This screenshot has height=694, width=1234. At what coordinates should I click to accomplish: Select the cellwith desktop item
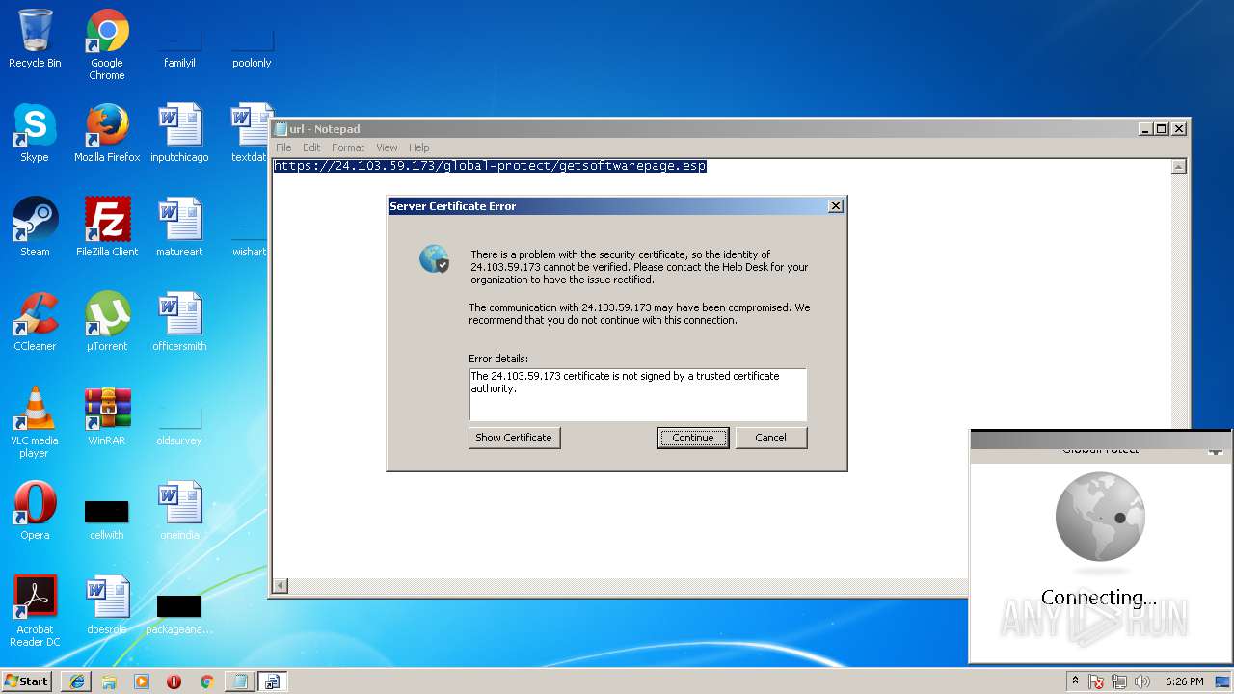pos(107,518)
